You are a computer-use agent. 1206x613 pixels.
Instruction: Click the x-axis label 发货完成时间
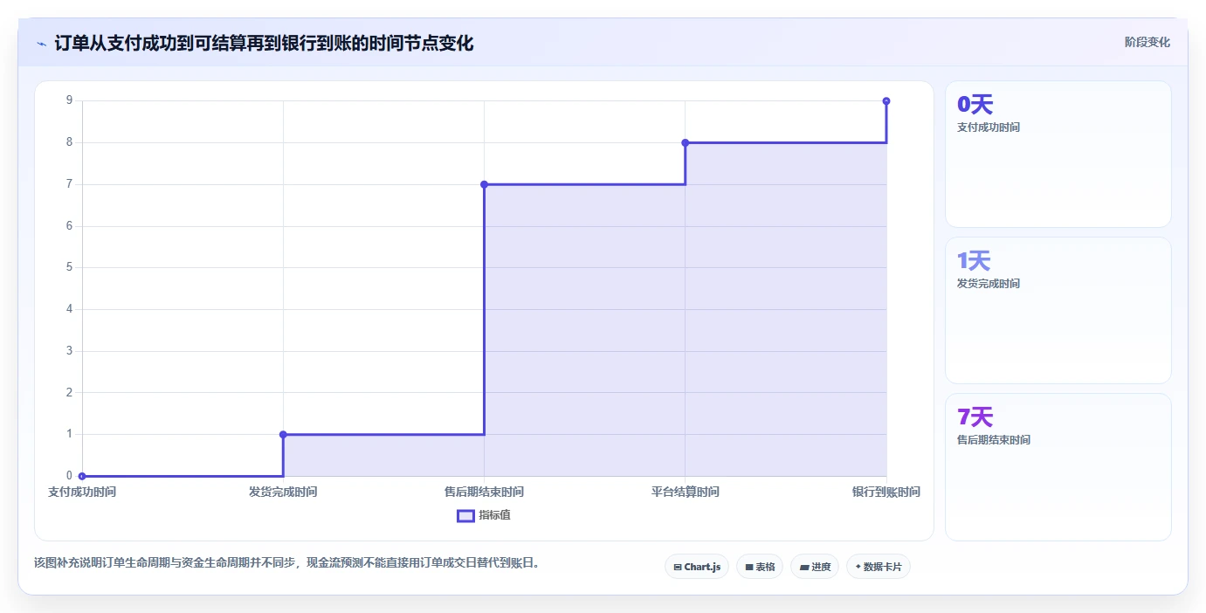(283, 492)
